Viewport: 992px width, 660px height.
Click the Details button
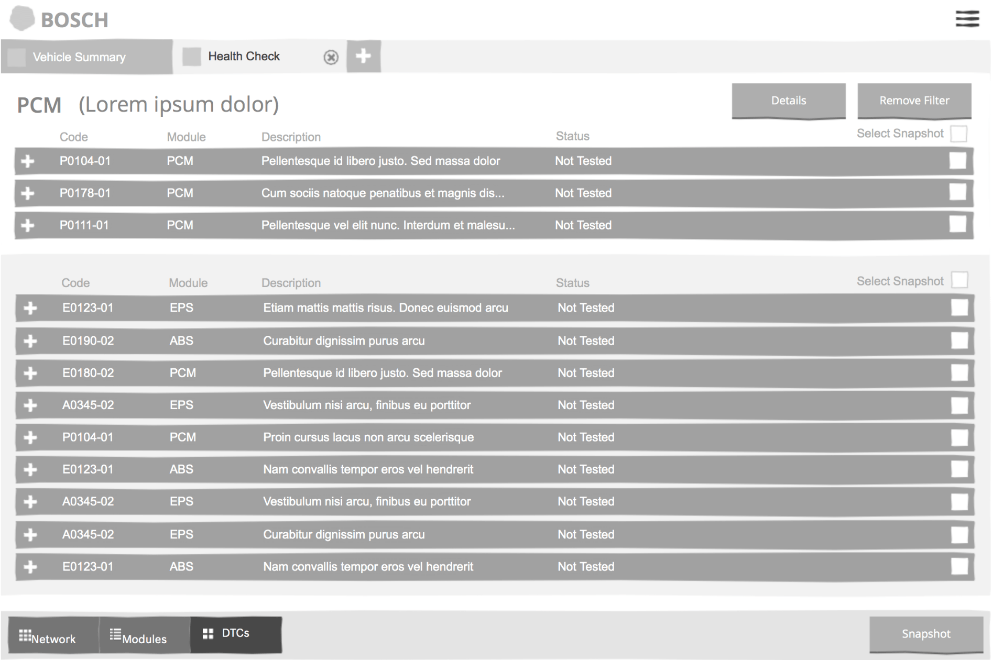[789, 101]
